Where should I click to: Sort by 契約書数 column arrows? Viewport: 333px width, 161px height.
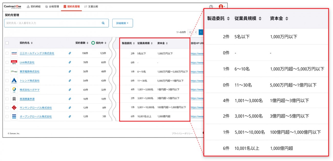[x=87, y=43]
